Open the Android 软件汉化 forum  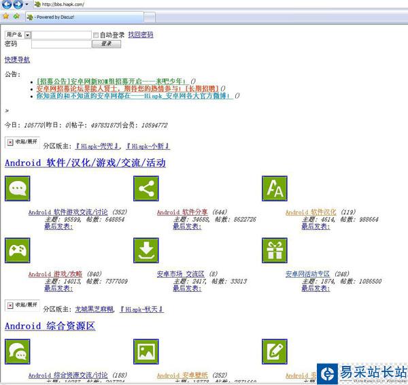click(x=311, y=212)
